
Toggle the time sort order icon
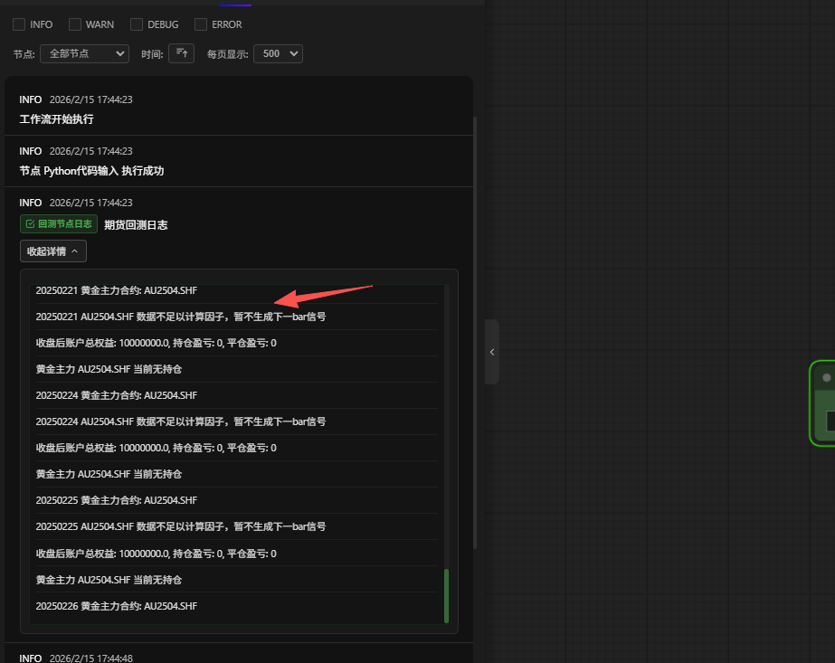pyautogui.click(x=182, y=53)
